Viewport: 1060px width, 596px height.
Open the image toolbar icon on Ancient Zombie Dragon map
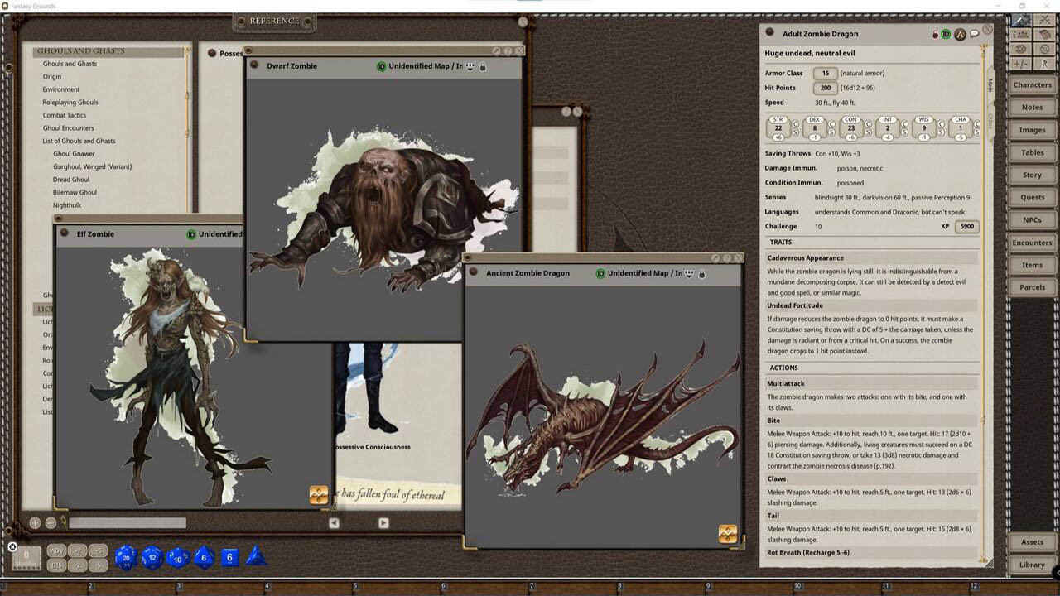(727, 535)
